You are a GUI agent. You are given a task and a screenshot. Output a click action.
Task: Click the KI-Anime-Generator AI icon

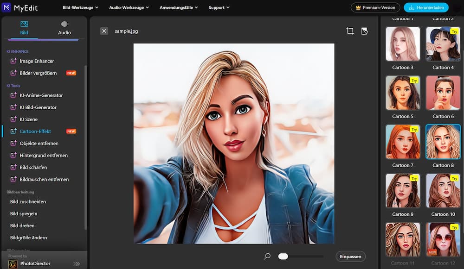tap(13, 95)
